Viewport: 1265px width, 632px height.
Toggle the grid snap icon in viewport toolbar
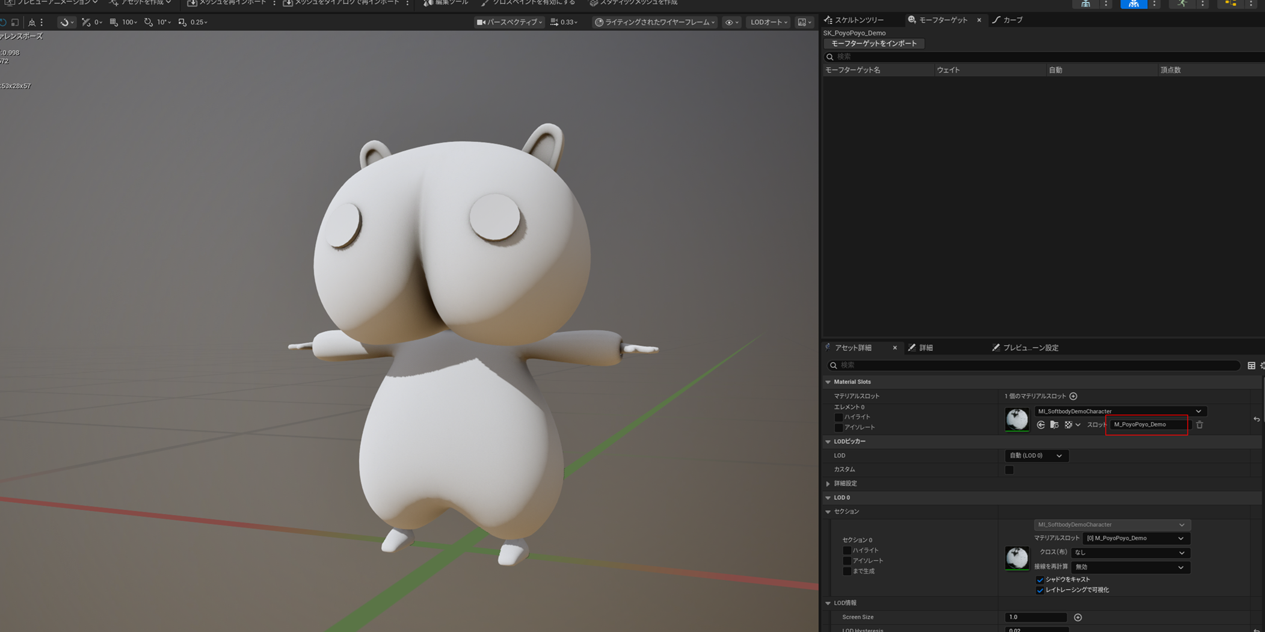(x=114, y=22)
